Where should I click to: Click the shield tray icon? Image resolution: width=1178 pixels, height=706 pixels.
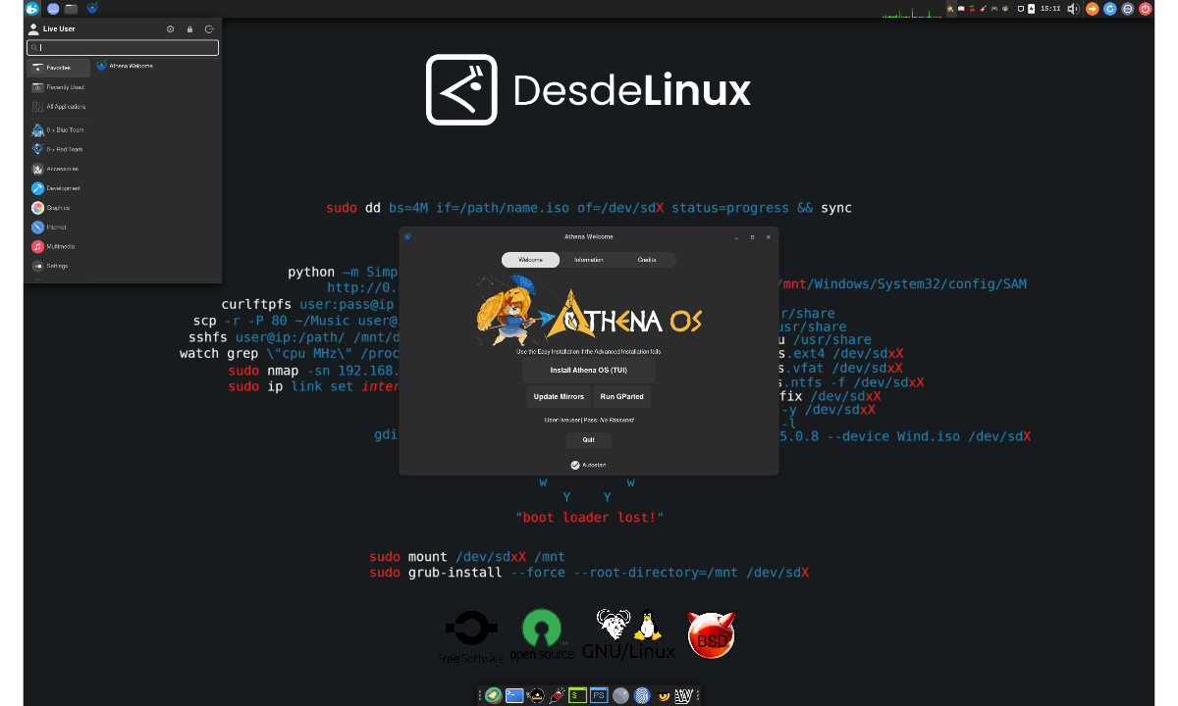click(1021, 9)
